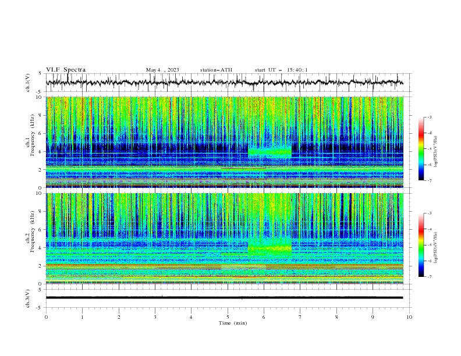Click the ch.1 voltage waveform trace

(x=224, y=83)
